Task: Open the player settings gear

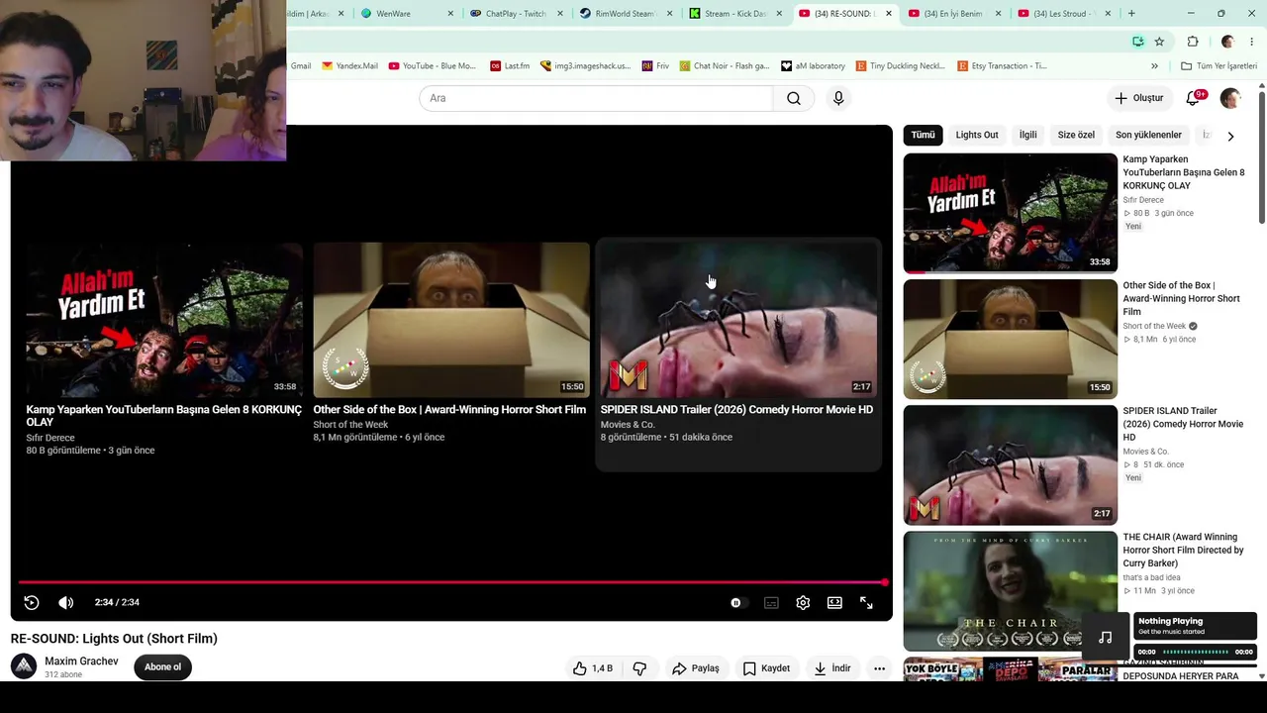Action: 803,602
